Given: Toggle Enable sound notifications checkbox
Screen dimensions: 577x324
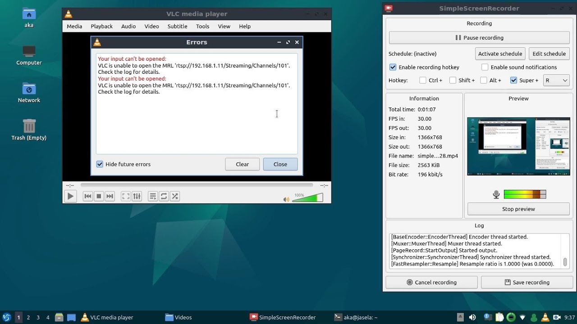Looking at the screenshot, I should click(x=485, y=67).
